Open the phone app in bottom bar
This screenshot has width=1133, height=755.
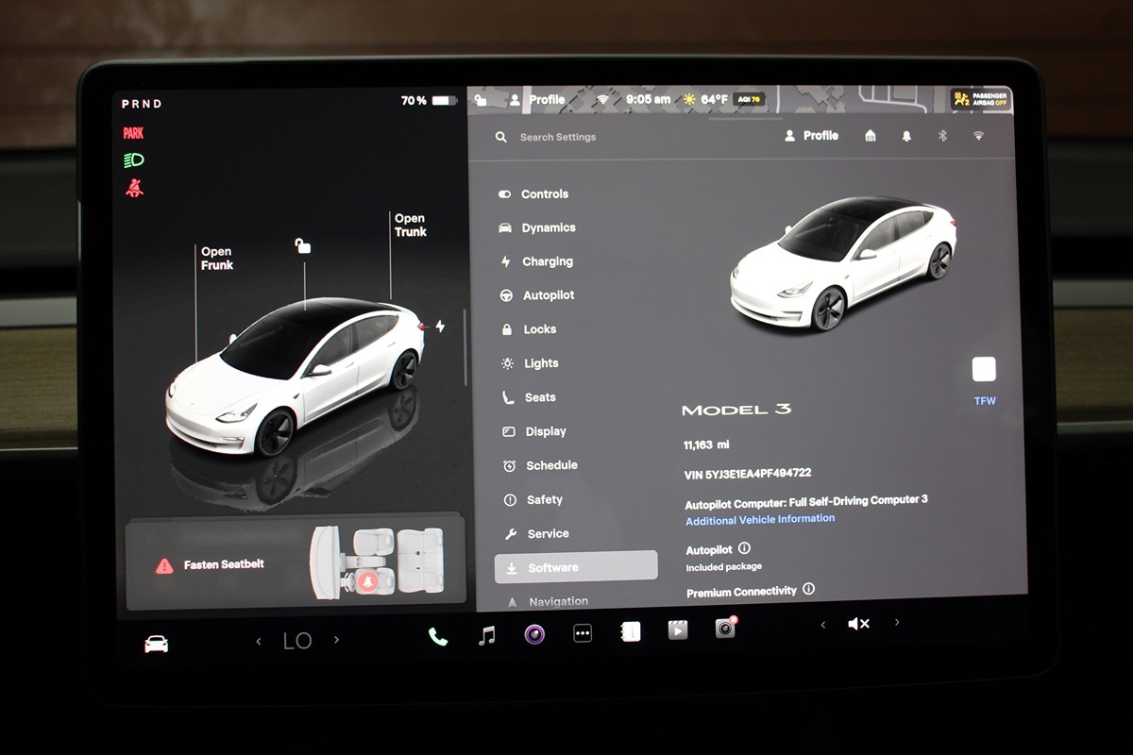pyautogui.click(x=437, y=636)
